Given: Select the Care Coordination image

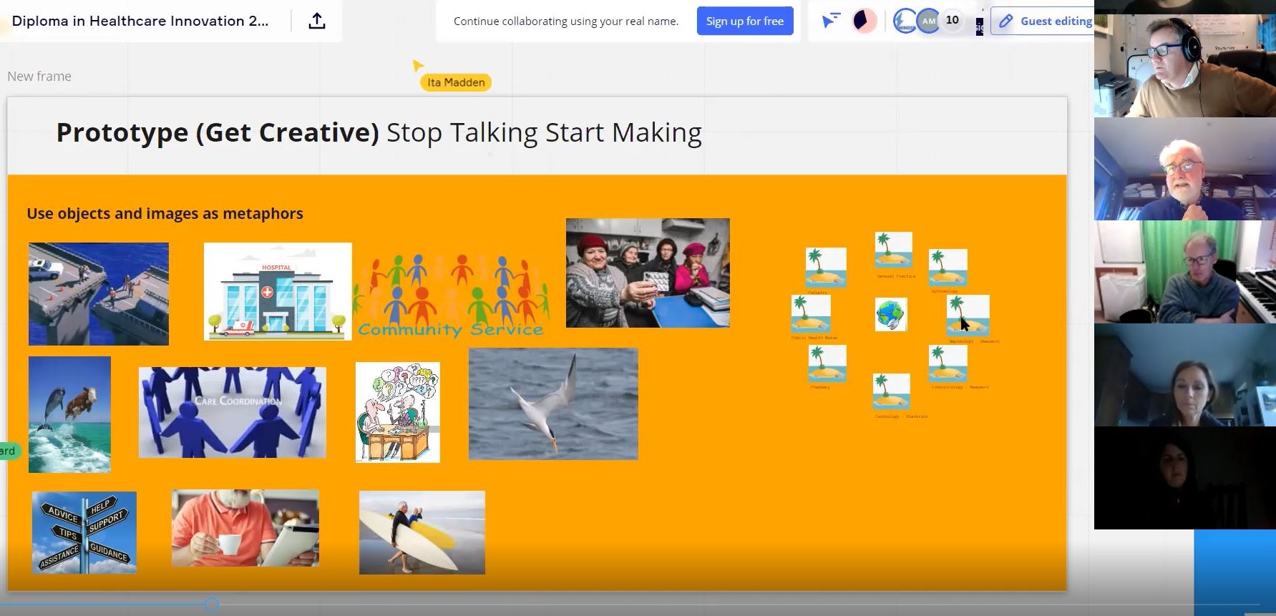Looking at the screenshot, I should click(x=232, y=412).
